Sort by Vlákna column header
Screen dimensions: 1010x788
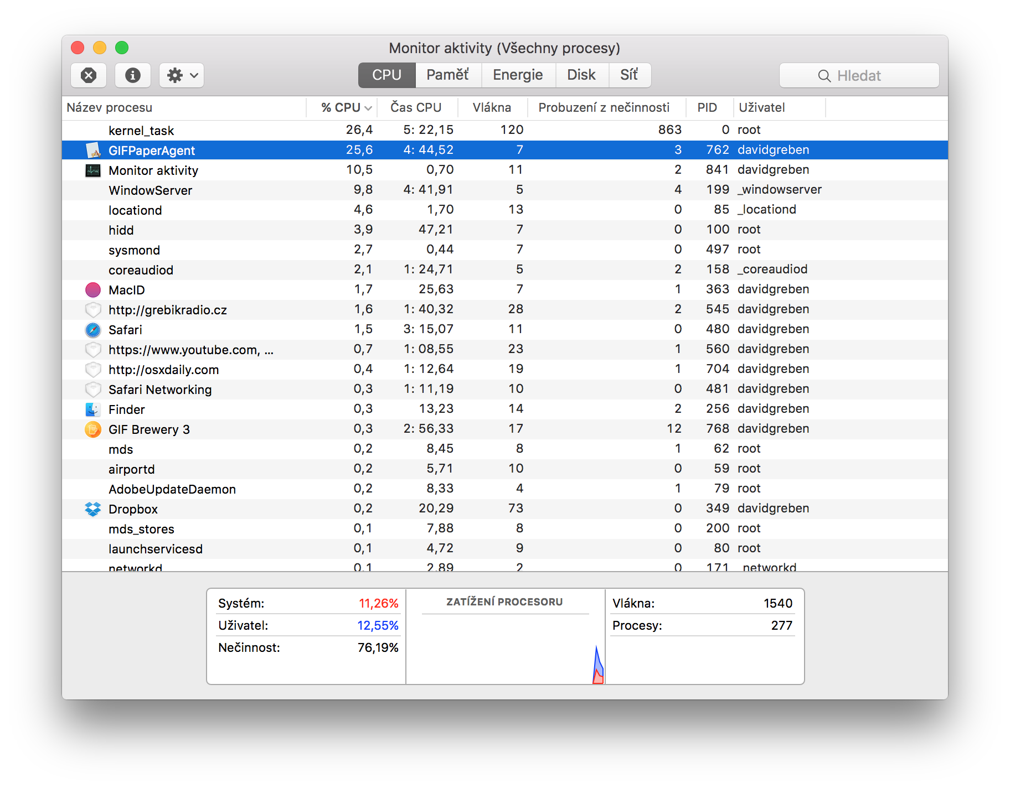[x=493, y=107]
